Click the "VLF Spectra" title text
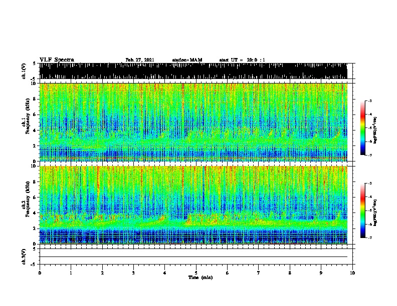Image resolution: width=397 pixels, height=306 pixels. (x=57, y=60)
